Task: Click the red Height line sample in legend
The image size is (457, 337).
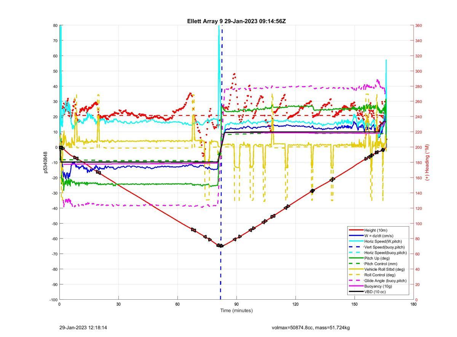Action: (356, 230)
